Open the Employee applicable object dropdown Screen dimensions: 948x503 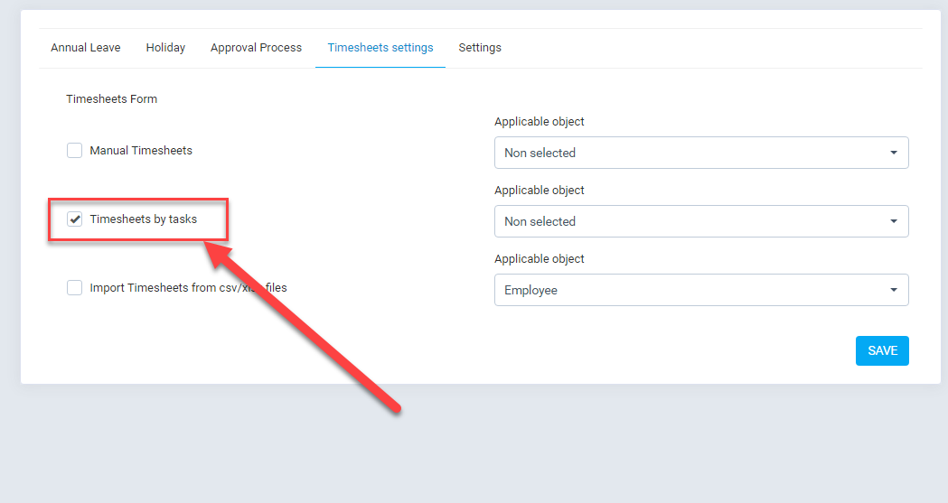tap(701, 290)
